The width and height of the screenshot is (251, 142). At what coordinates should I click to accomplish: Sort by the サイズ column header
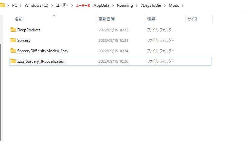tap(192, 19)
